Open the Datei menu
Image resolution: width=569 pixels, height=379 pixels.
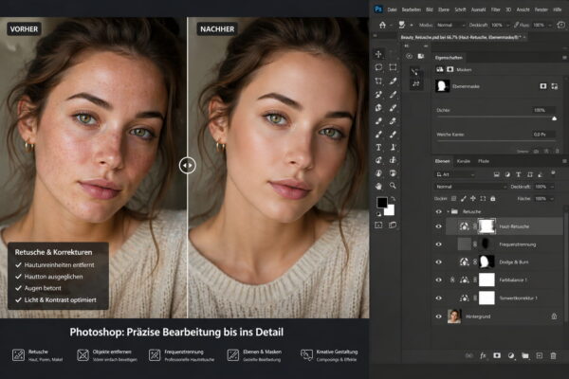[x=393, y=9]
